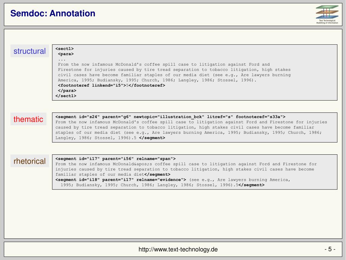
Task: Click the structural line starting 'civil cases have become'
Action: 174,75
